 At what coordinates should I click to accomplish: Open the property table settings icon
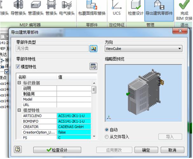93,66
